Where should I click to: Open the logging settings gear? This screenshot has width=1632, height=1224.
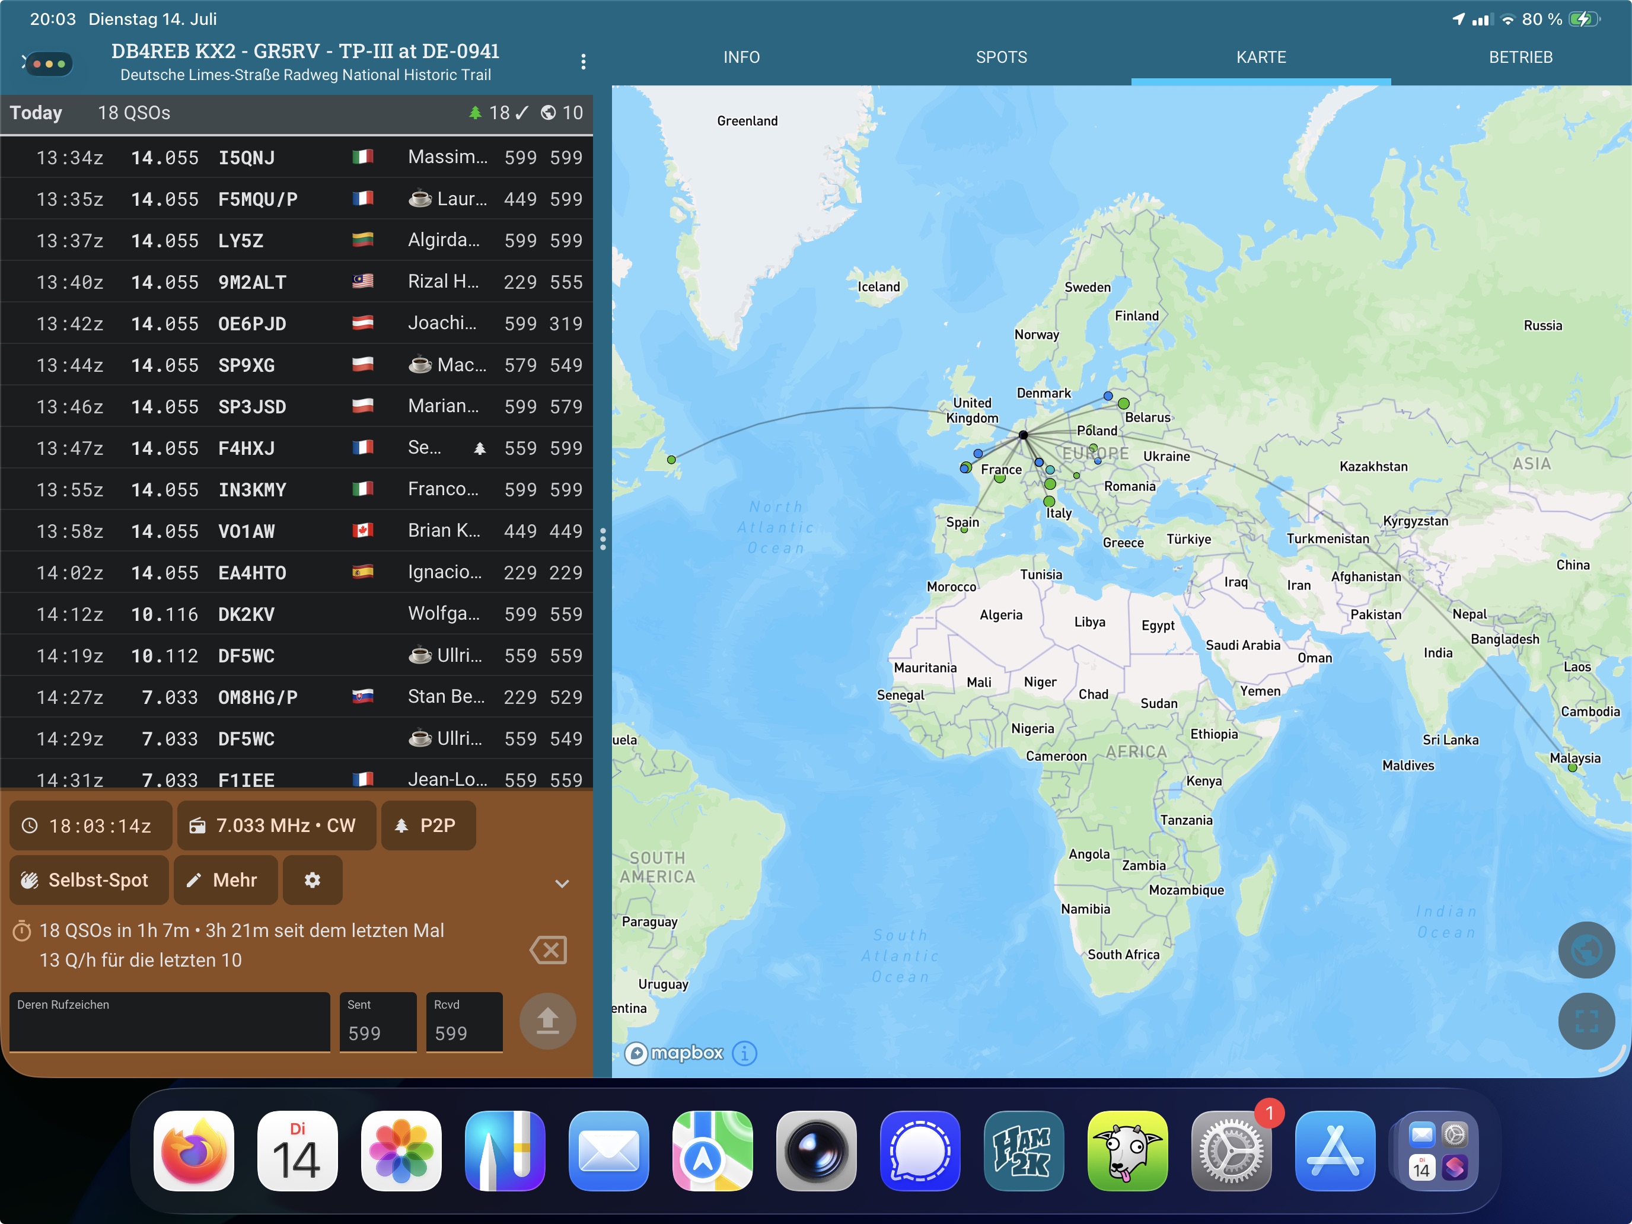(x=313, y=880)
